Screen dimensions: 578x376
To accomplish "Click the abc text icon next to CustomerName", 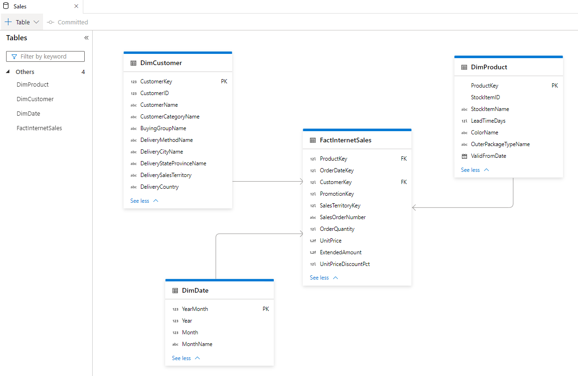I will click(133, 104).
